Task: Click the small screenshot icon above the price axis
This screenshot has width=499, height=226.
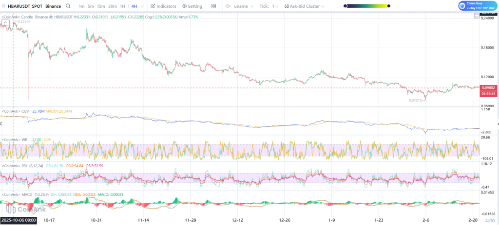Action: 477,16
